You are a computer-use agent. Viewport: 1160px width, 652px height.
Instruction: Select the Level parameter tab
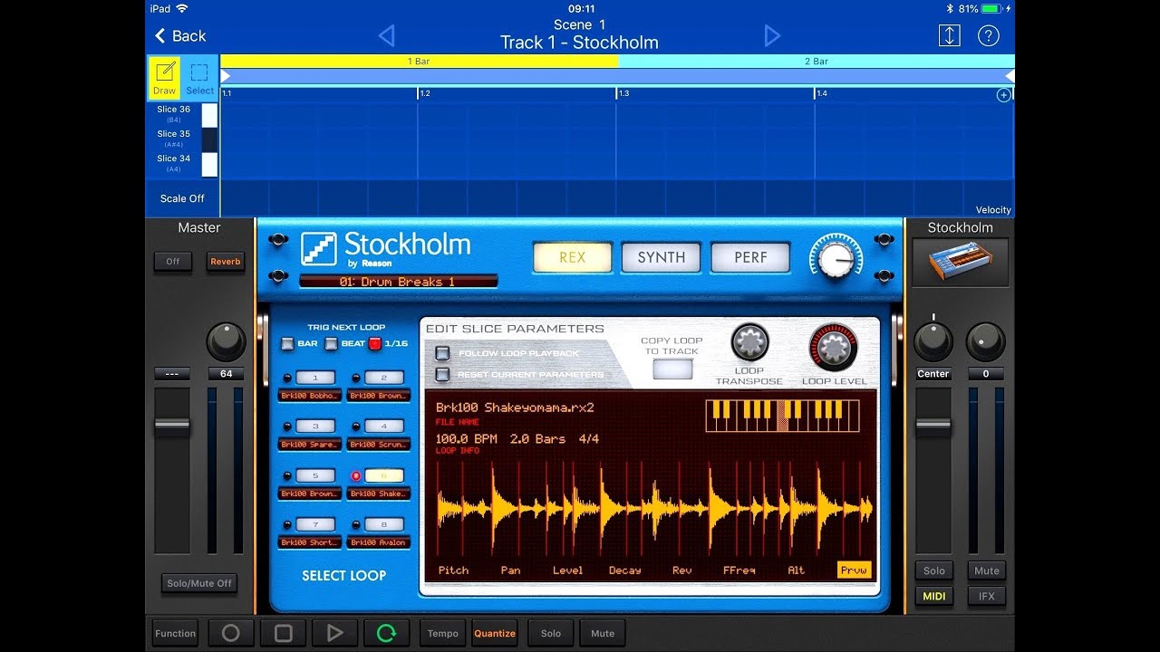click(x=568, y=570)
